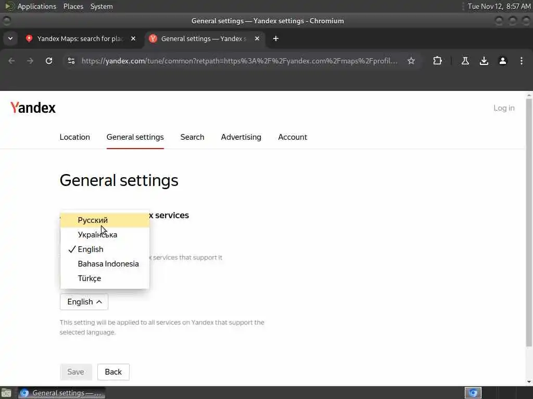This screenshot has height=399, width=533.
Task: Open the tab search dropdown arrow
Action: point(10,38)
